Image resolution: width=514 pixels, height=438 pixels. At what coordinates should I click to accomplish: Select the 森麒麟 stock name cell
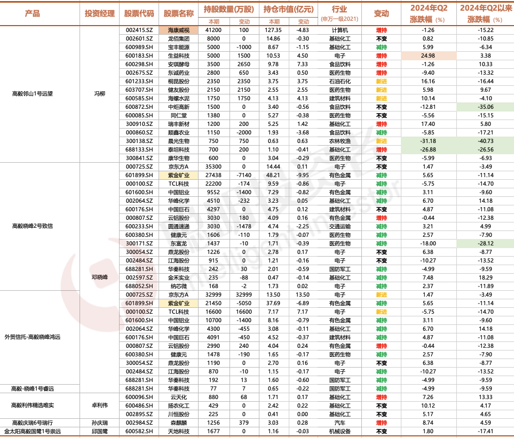click(x=178, y=422)
